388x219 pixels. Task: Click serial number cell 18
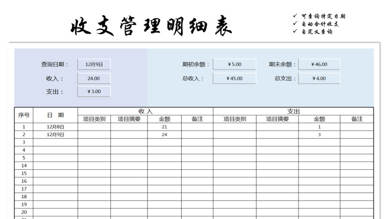(24, 197)
